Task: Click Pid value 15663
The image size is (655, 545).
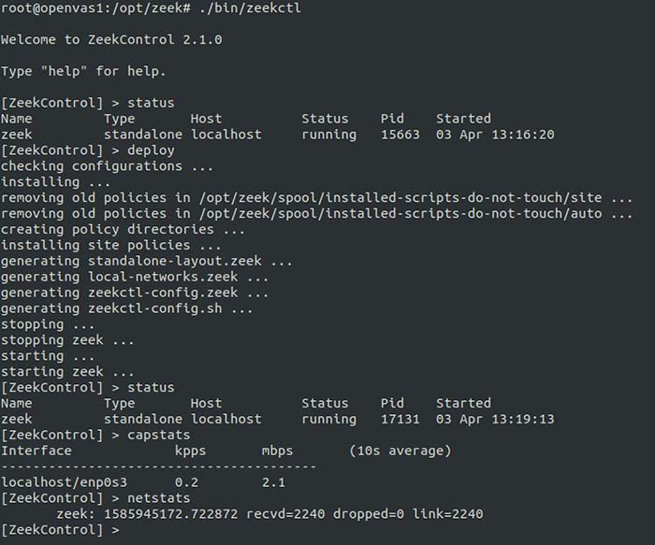Action: tap(400, 135)
